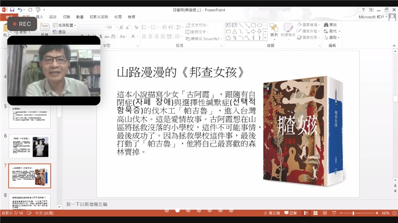Open the font size 60 dropdown
Screen dimensions: 398x223
pos(116,27)
